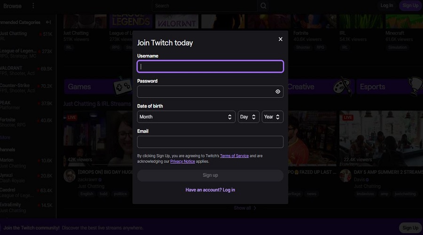The width and height of the screenshot is (423, 235).
Task: Focus the Username input field
Action: click(210, 66)
